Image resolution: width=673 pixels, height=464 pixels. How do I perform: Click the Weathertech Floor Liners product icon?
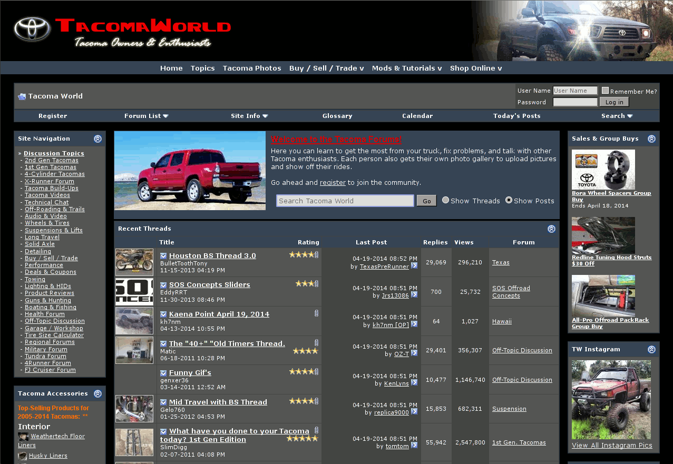pyautogui.click(x=23, y=437)
